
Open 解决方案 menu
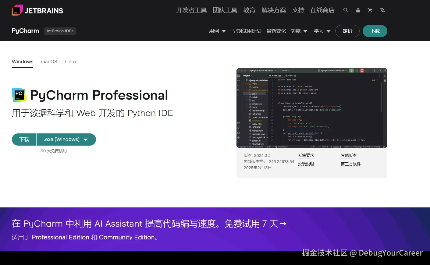pos(274,10)
